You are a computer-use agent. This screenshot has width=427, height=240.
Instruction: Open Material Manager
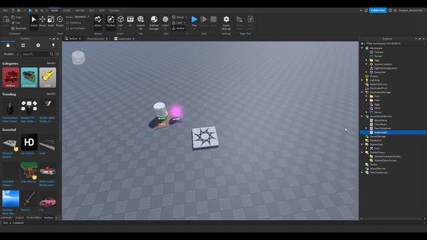pyautogui.click(x=154, y=22)
